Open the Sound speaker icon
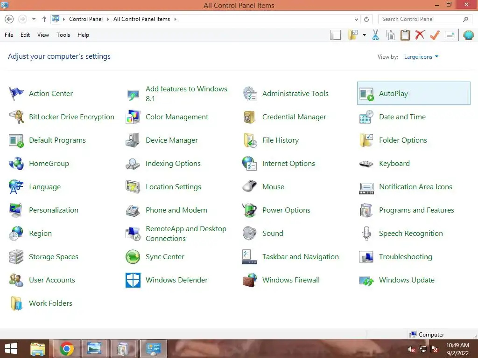The width and height of the screenshot is (478, 358). pyautogui.click(x=250, y=234)
